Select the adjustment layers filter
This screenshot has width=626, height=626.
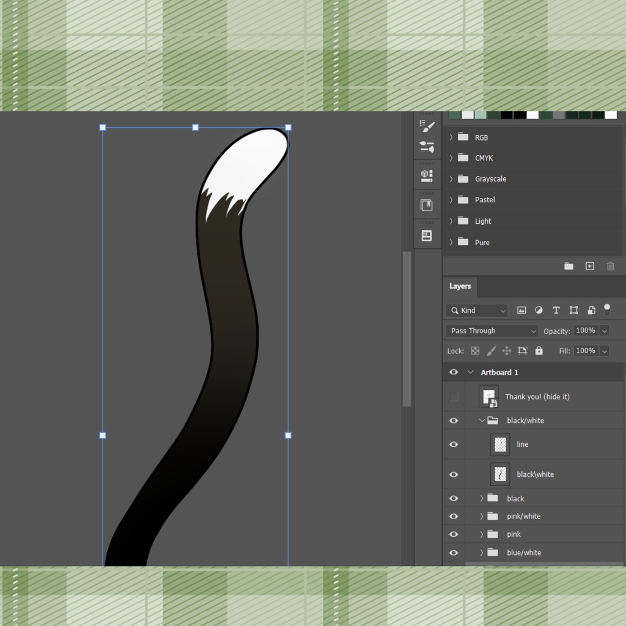(x=539, y=310)
